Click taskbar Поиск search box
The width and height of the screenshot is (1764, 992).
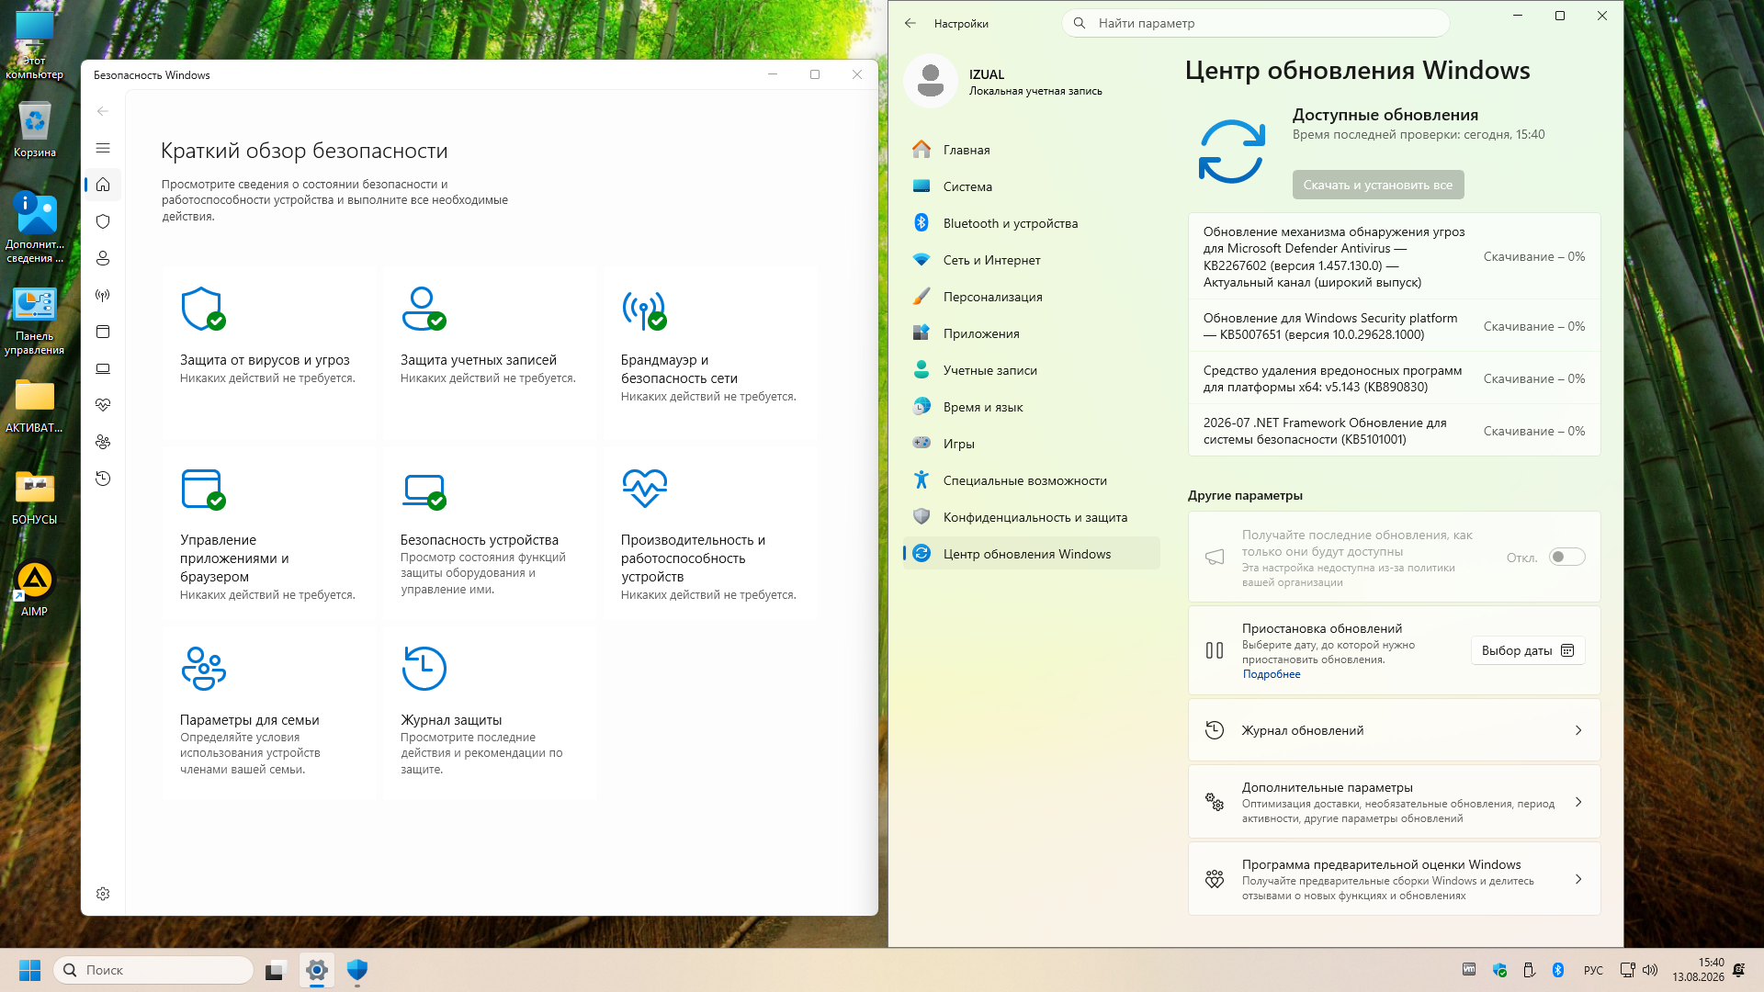click(153, 970)
